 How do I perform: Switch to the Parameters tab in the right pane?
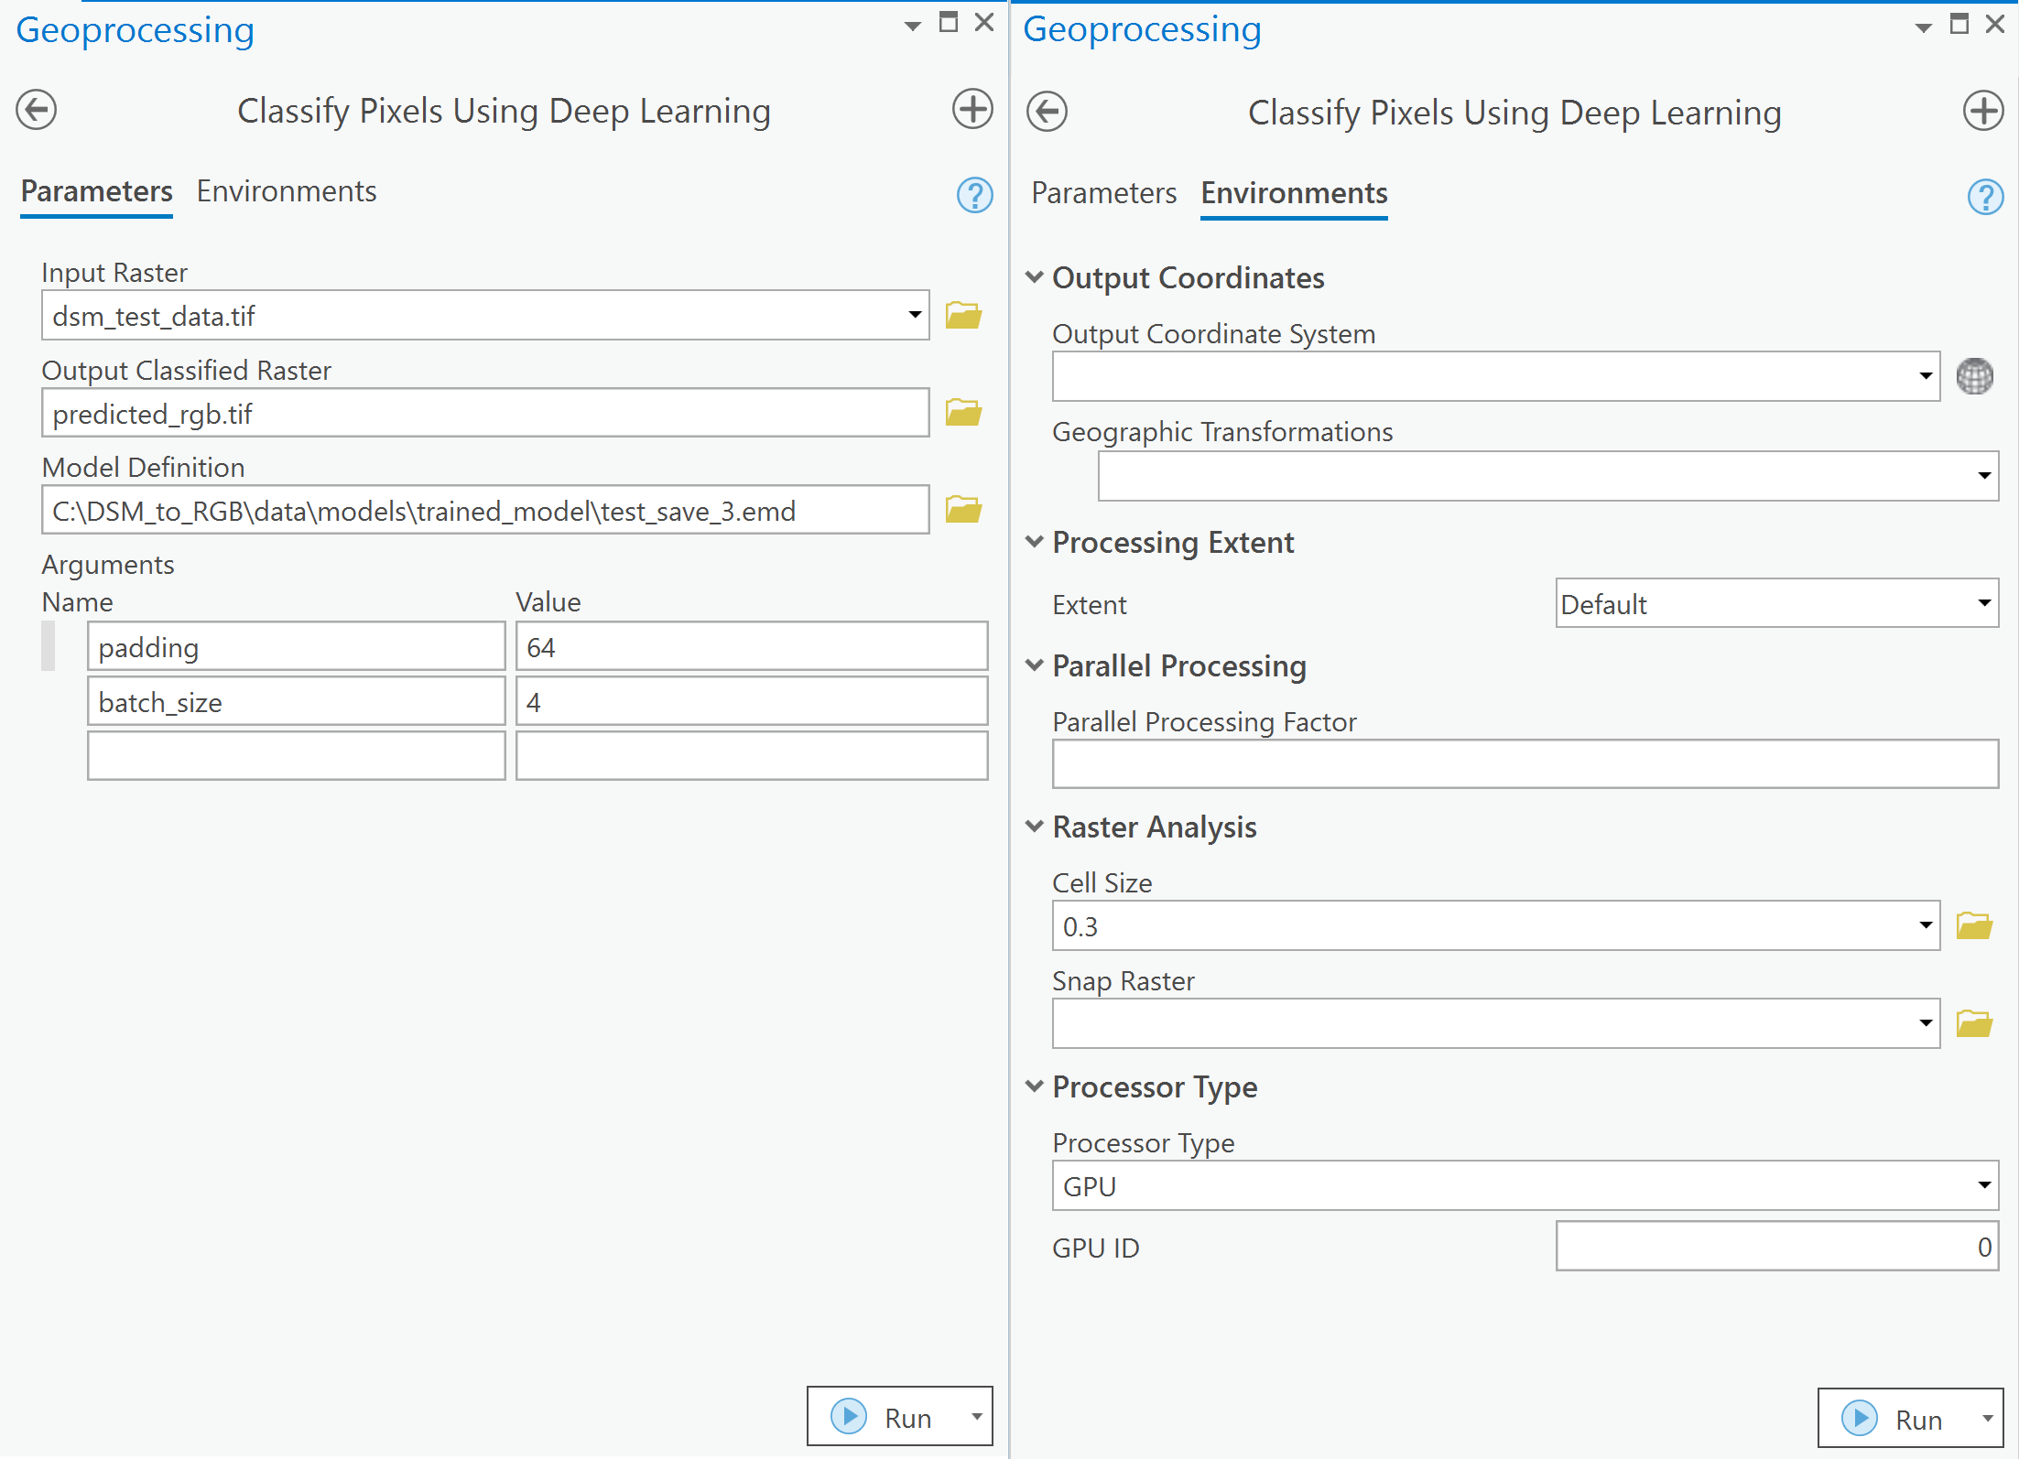1103,194
